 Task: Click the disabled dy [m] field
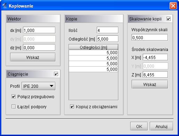[x=39, y=39]
